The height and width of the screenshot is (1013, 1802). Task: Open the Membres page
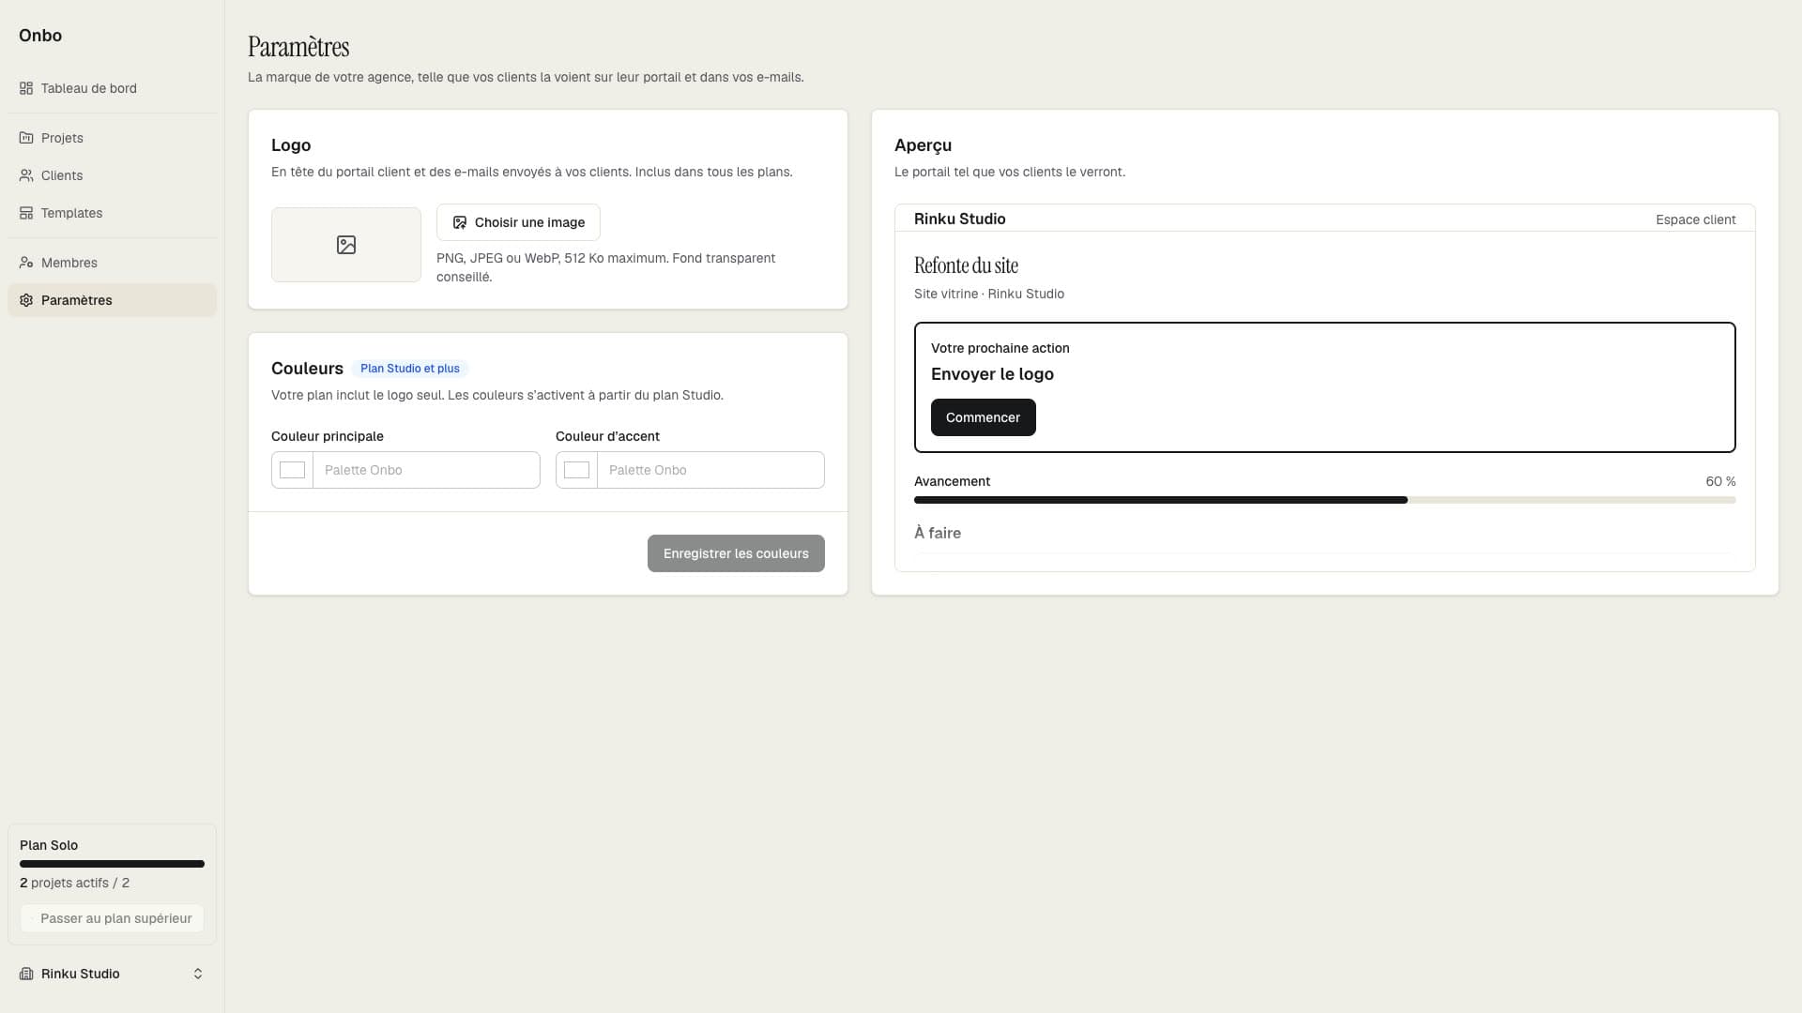(x=112, y=263)
